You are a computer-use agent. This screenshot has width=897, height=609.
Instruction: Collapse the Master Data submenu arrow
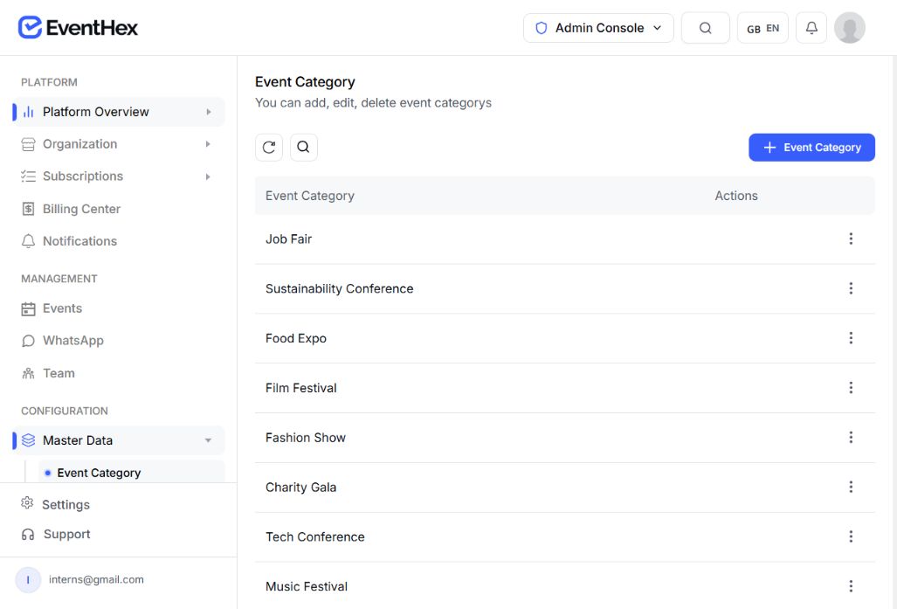point(208,440)
